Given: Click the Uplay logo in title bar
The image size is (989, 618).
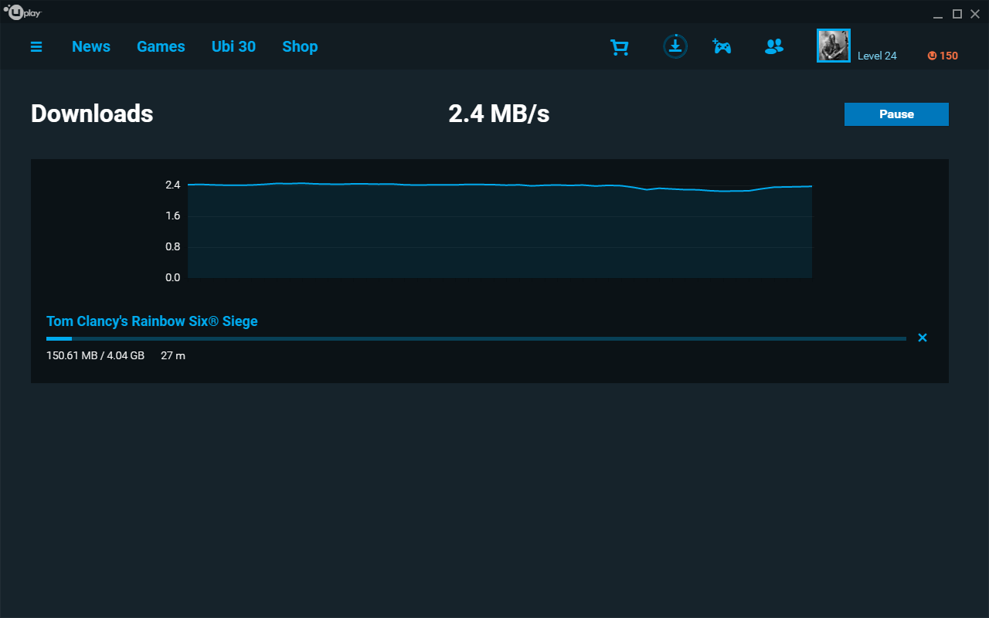Looking at the screenshot, I should (x=22, y=12).
